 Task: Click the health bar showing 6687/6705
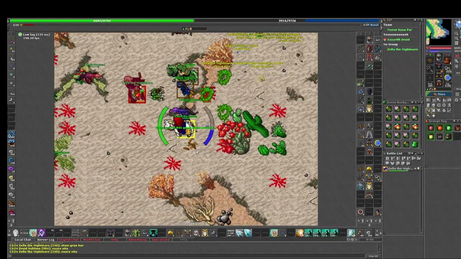pyautogui.click(x=102, y=21)
